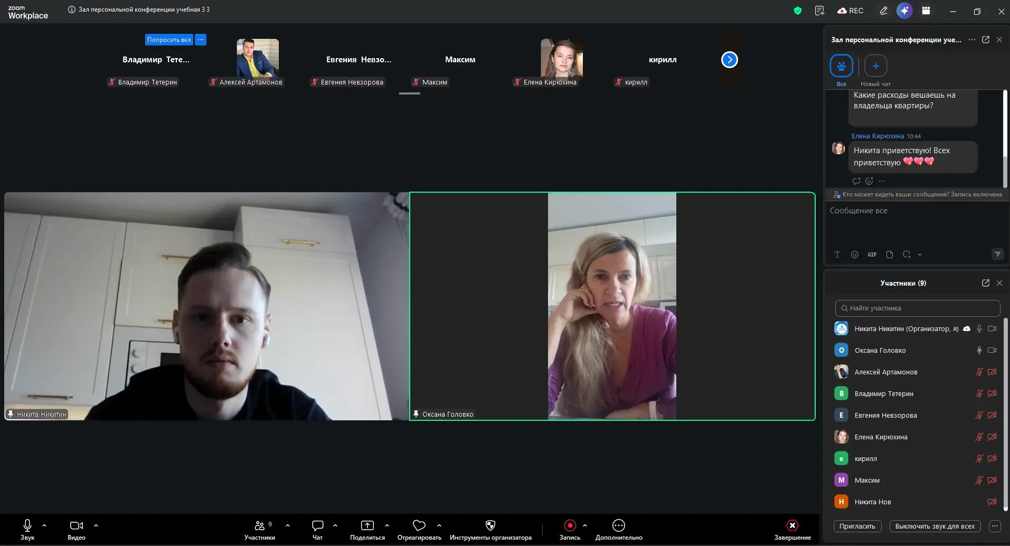
Task: Expand recording options arrow next to Запись
Action: pos(585,525)
